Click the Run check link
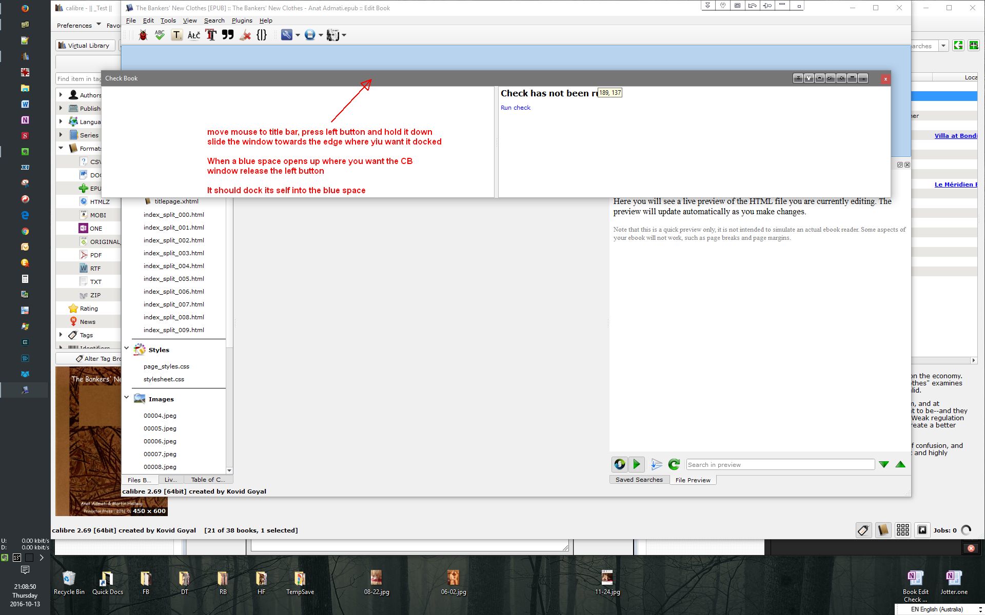 point(515,108)
